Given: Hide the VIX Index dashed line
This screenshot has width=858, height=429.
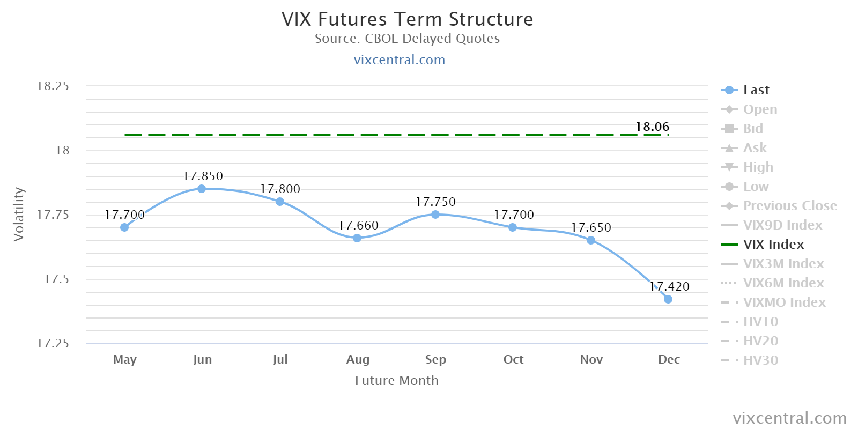Looking at the screenshot, I should coord(773,245).
